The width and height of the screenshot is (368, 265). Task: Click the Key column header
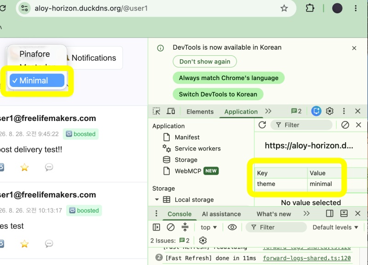tap(281, 173)
